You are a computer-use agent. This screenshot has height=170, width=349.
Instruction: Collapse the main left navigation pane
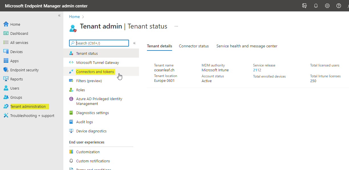click(59, 16)
